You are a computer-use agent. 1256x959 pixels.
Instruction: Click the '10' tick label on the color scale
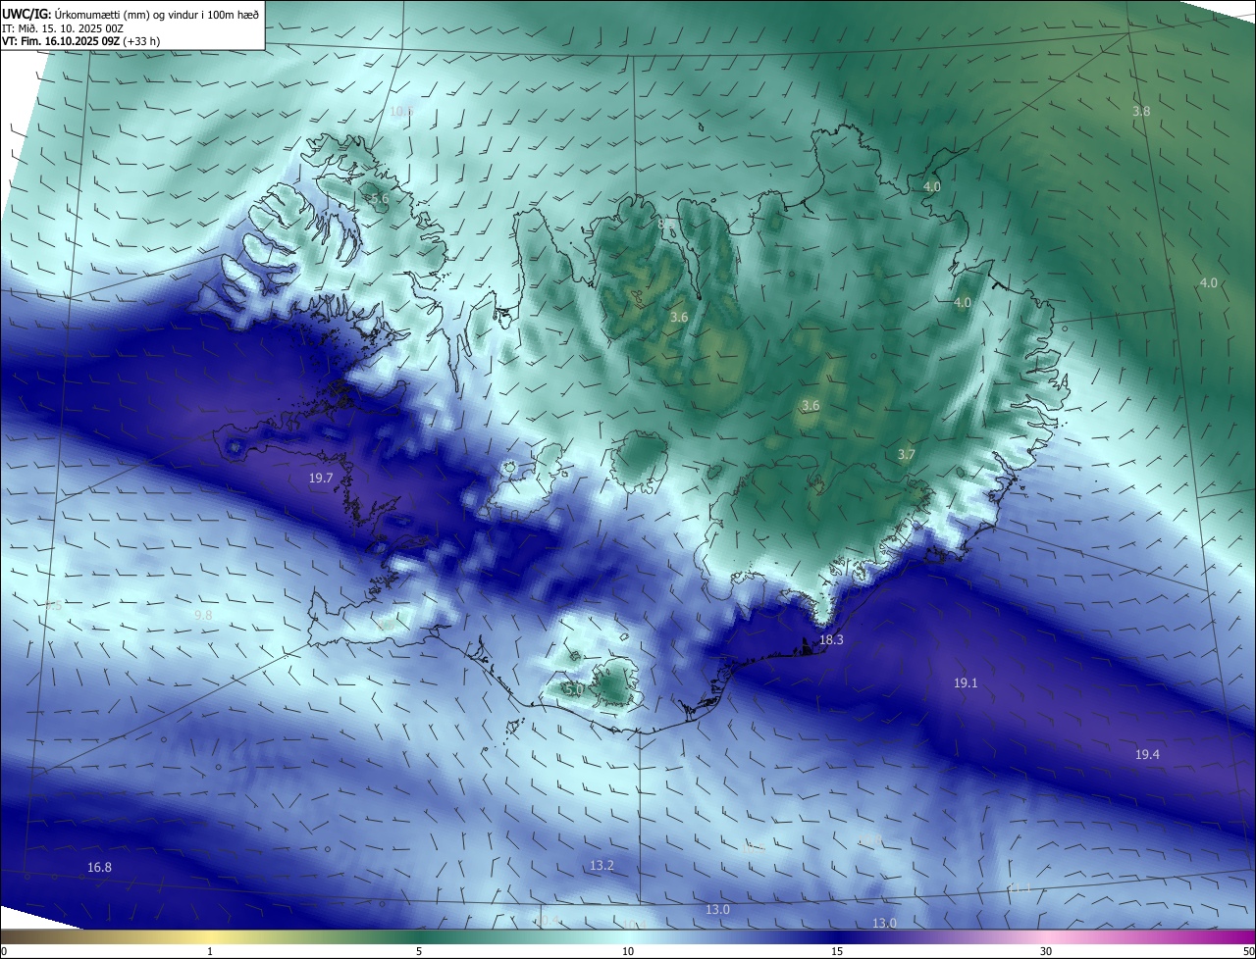point(628,951)
